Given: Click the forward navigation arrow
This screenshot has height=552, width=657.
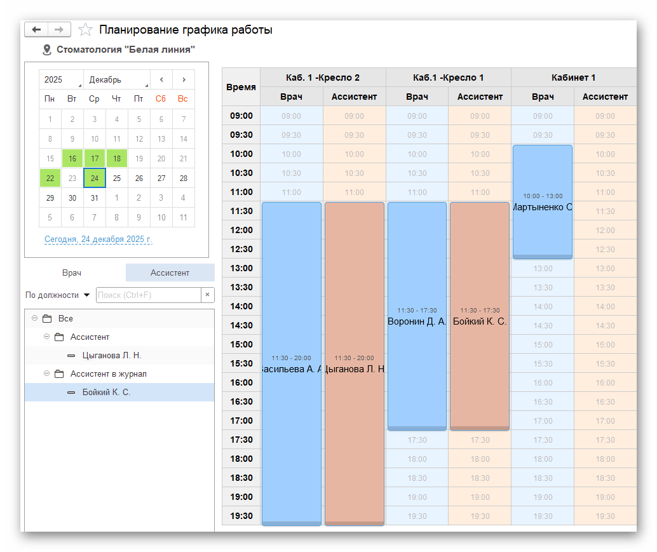Looking at the screenshot, I should pos(59,30).
